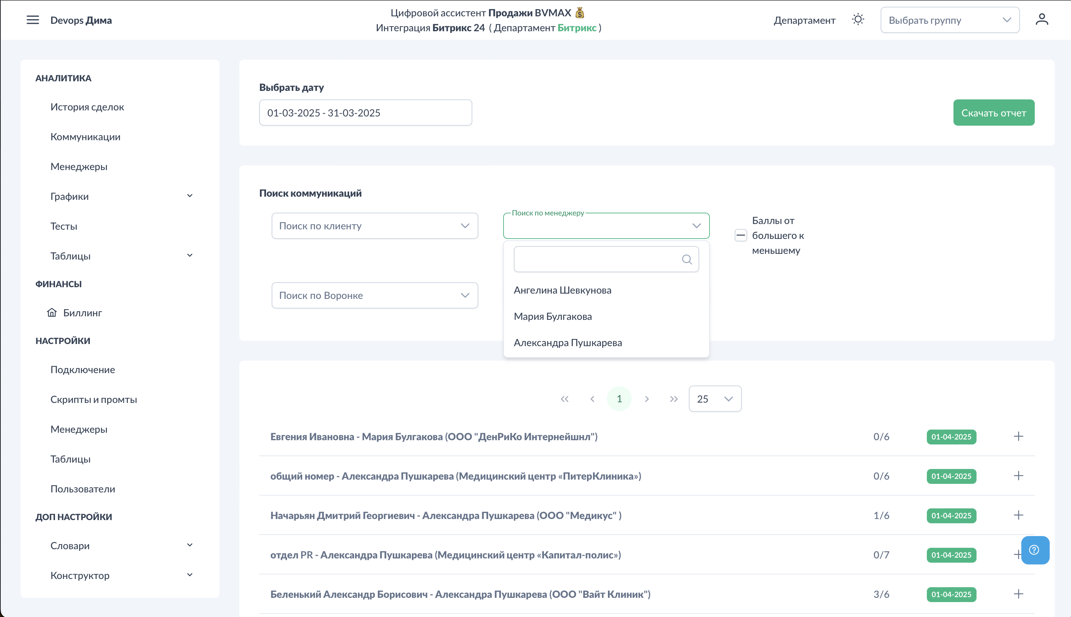The image size is (1071, 617).
Task: Toggle Баллы от большего к меньшему checkbox
Action: (740, 235)
